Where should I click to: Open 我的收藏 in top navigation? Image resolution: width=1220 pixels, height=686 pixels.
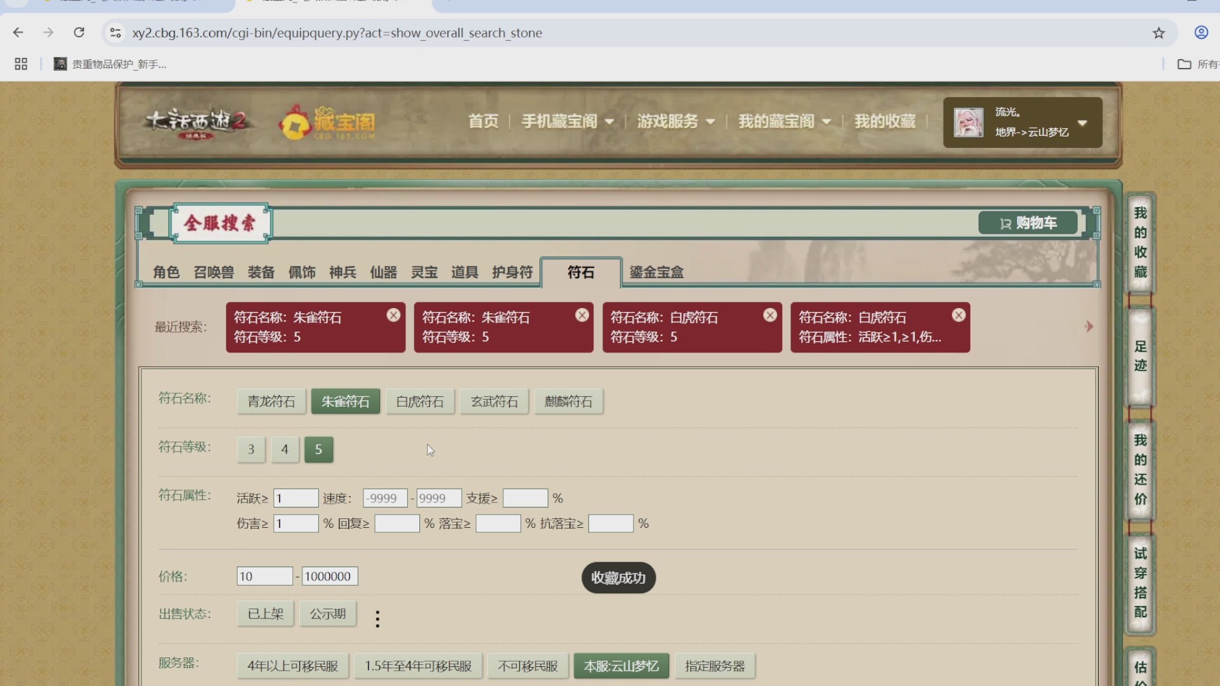885,121
